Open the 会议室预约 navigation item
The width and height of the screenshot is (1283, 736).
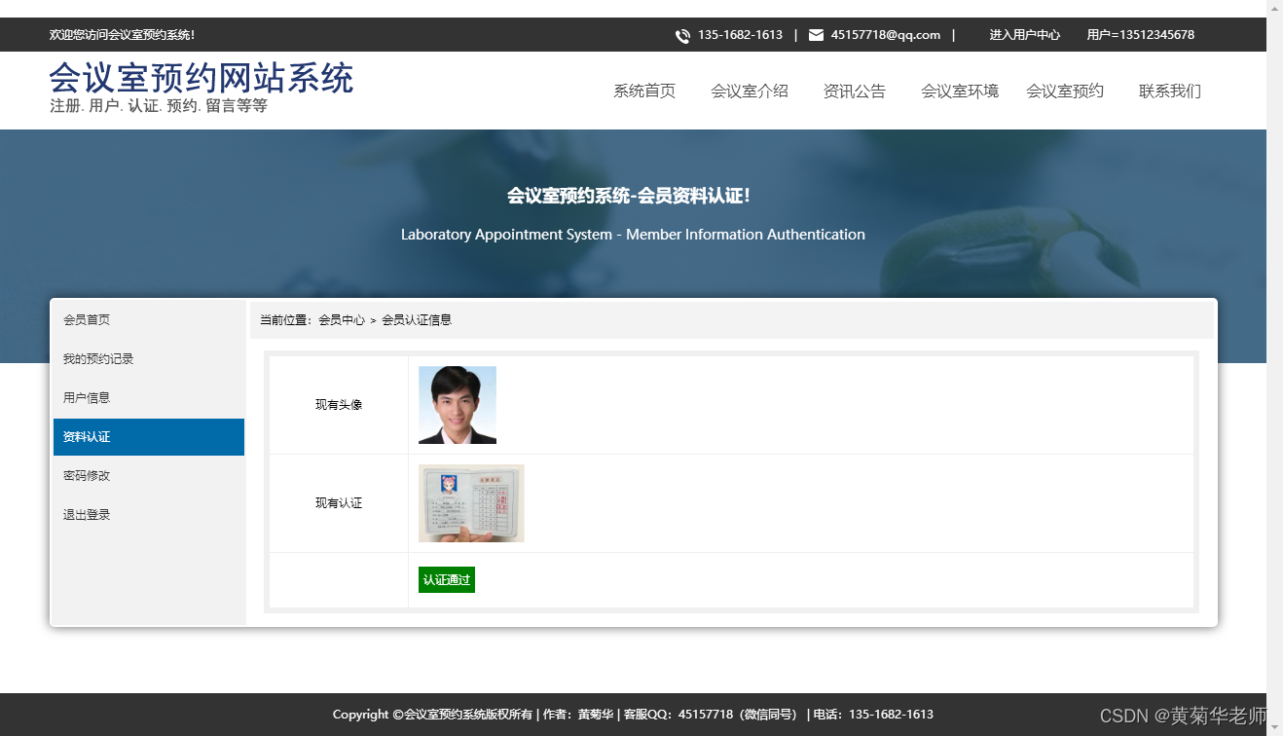(x=1066, y=91)
